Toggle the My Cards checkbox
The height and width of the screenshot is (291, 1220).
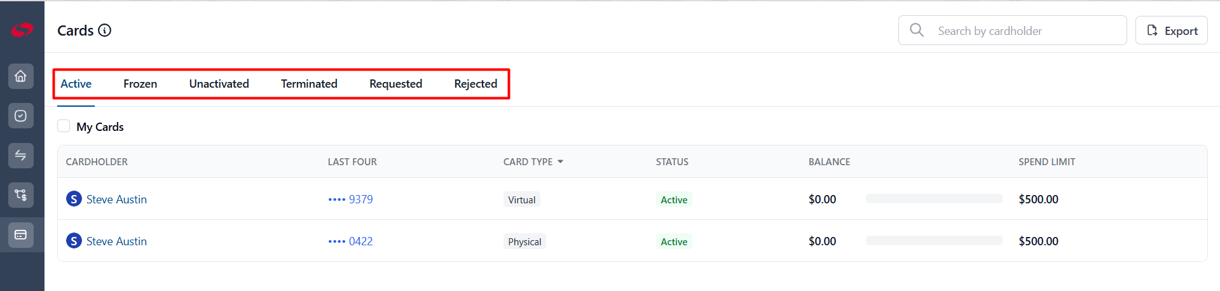pos(64,126)
